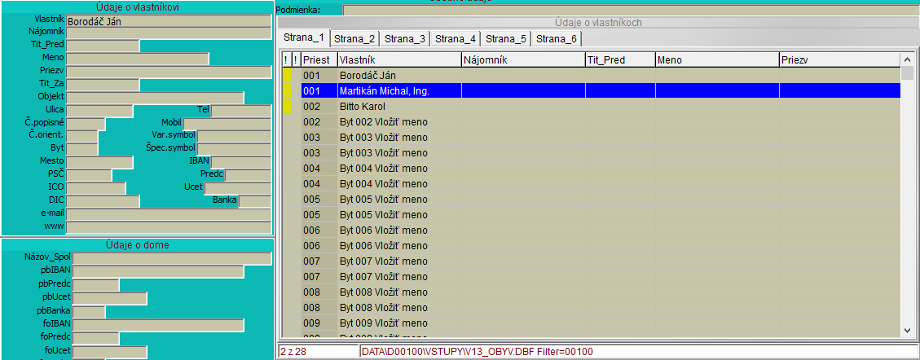This screenshot has width=920, height=360.
Task: Click the table scrollbar up arrow
Action: pyautogui.click(x=907, y=59)
